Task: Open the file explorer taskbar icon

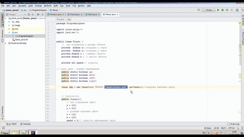Action: tap(15, 133)
